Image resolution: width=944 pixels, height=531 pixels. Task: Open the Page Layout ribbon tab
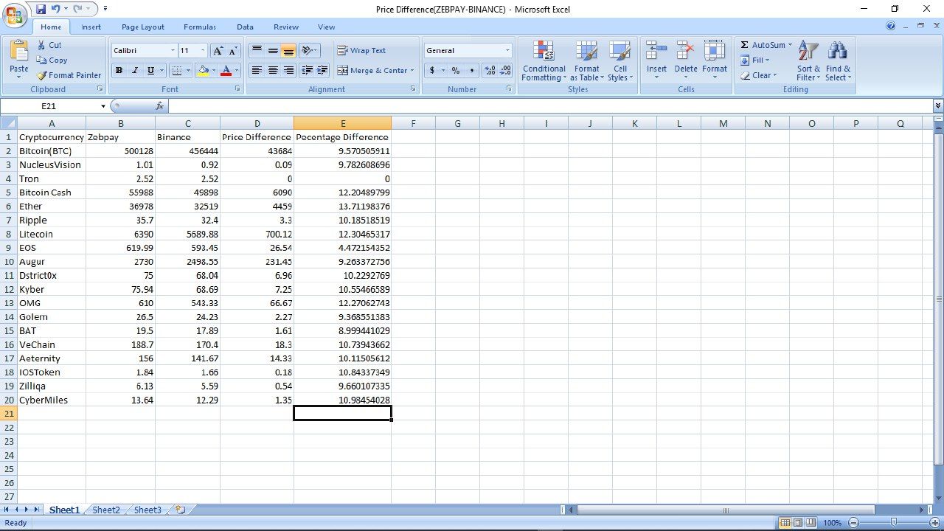143,27
